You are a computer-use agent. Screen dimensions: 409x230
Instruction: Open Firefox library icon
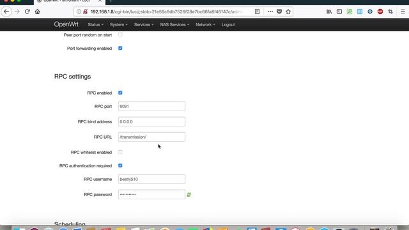coord(329,11)
